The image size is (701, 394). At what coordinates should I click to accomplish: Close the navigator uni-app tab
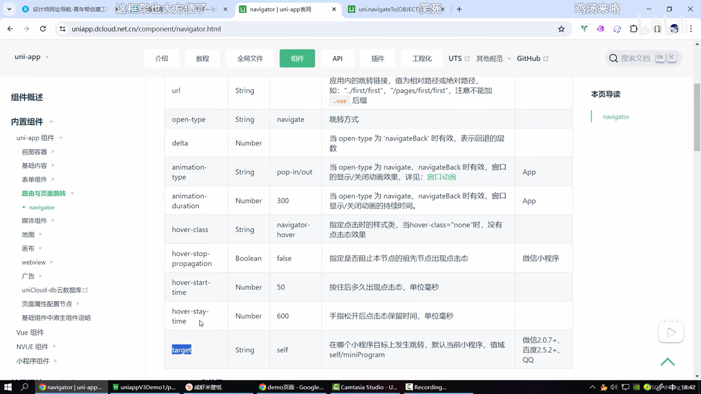[x=334, y=9]
